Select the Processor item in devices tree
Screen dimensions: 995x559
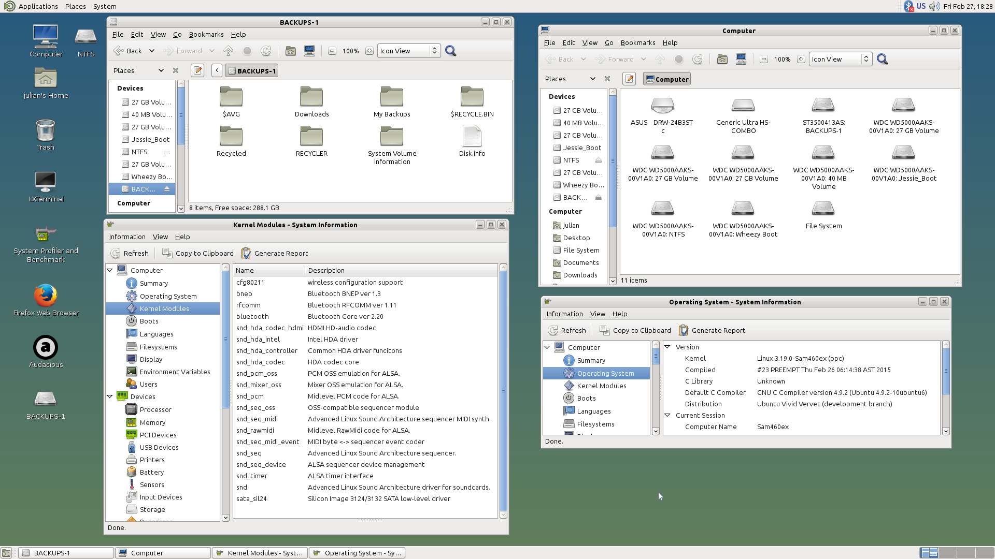pos(155,409)
